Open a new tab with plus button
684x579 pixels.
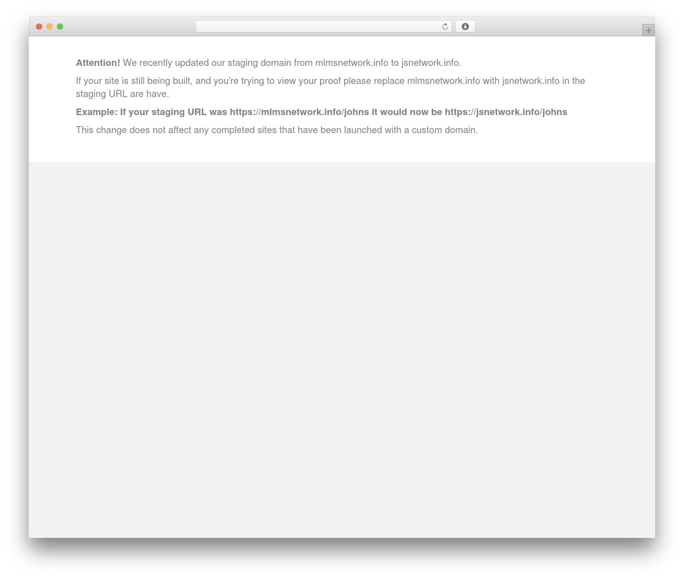tap(648, 30)
